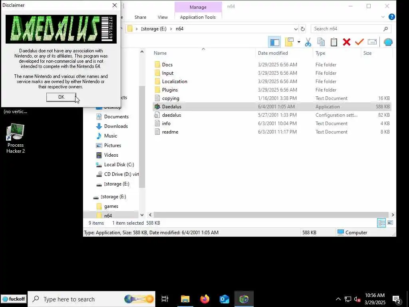Image resolution: width=409 pixels, height=307 pixels.
Task: Open Process Hacker 2 desktop shortcut
Action: pos(16,139)
